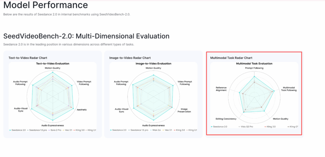Image resolution: width=325 pixels, height=157 pixels.
Task: Toggle Seedance 2.0 legend in Image-to-Video chart
Action: [119, 130]
